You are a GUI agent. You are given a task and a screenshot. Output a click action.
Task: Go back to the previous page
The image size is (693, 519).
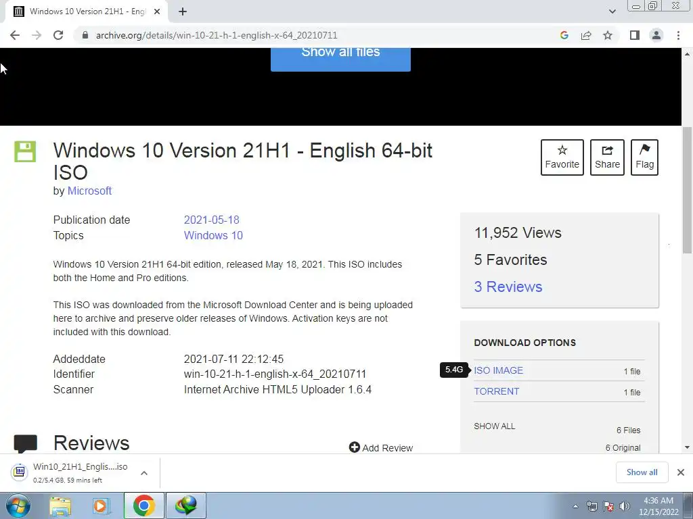15,35
